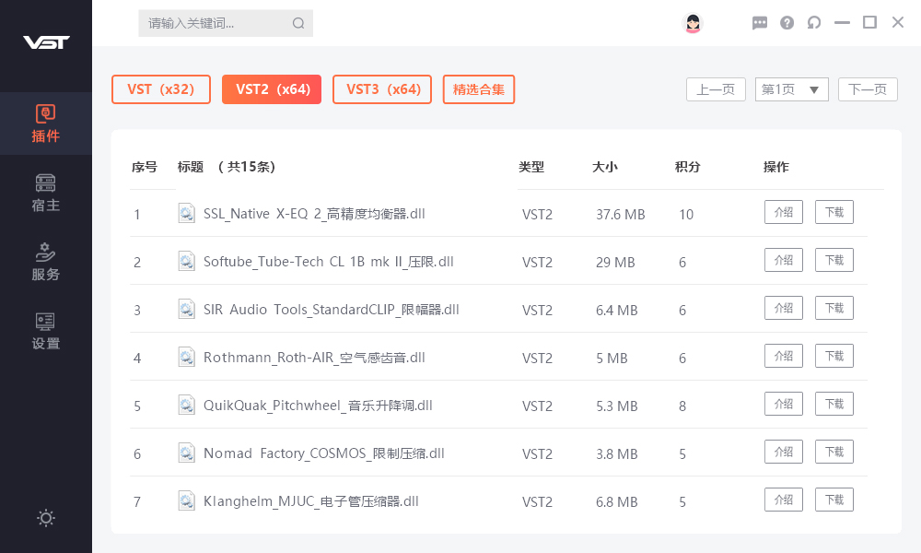Download SIR Audio Tools_StandardCLIP plugin
921x553 pixels.
pos(834,308)
